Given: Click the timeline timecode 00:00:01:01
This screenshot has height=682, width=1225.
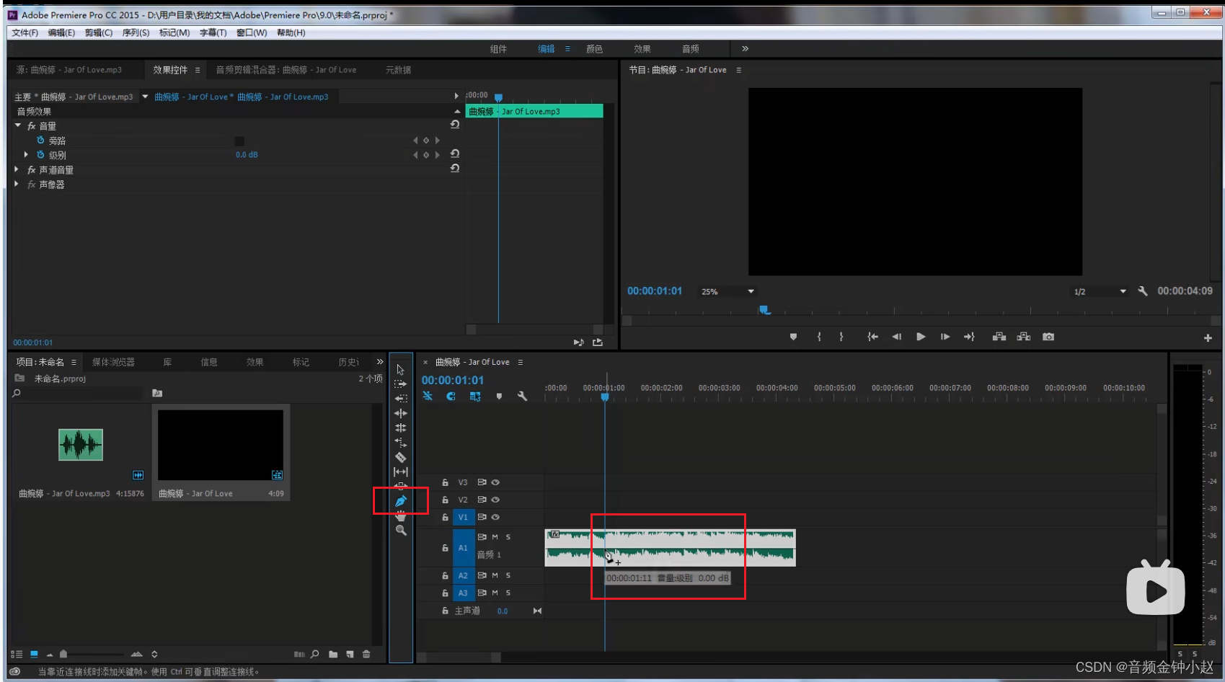Looking at the screenshot, I should [453, 380].
